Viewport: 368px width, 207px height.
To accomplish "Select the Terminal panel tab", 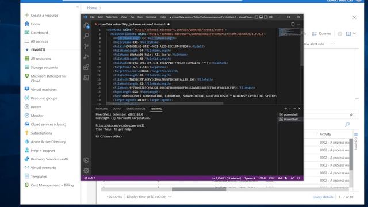I will tap(156, 109).
